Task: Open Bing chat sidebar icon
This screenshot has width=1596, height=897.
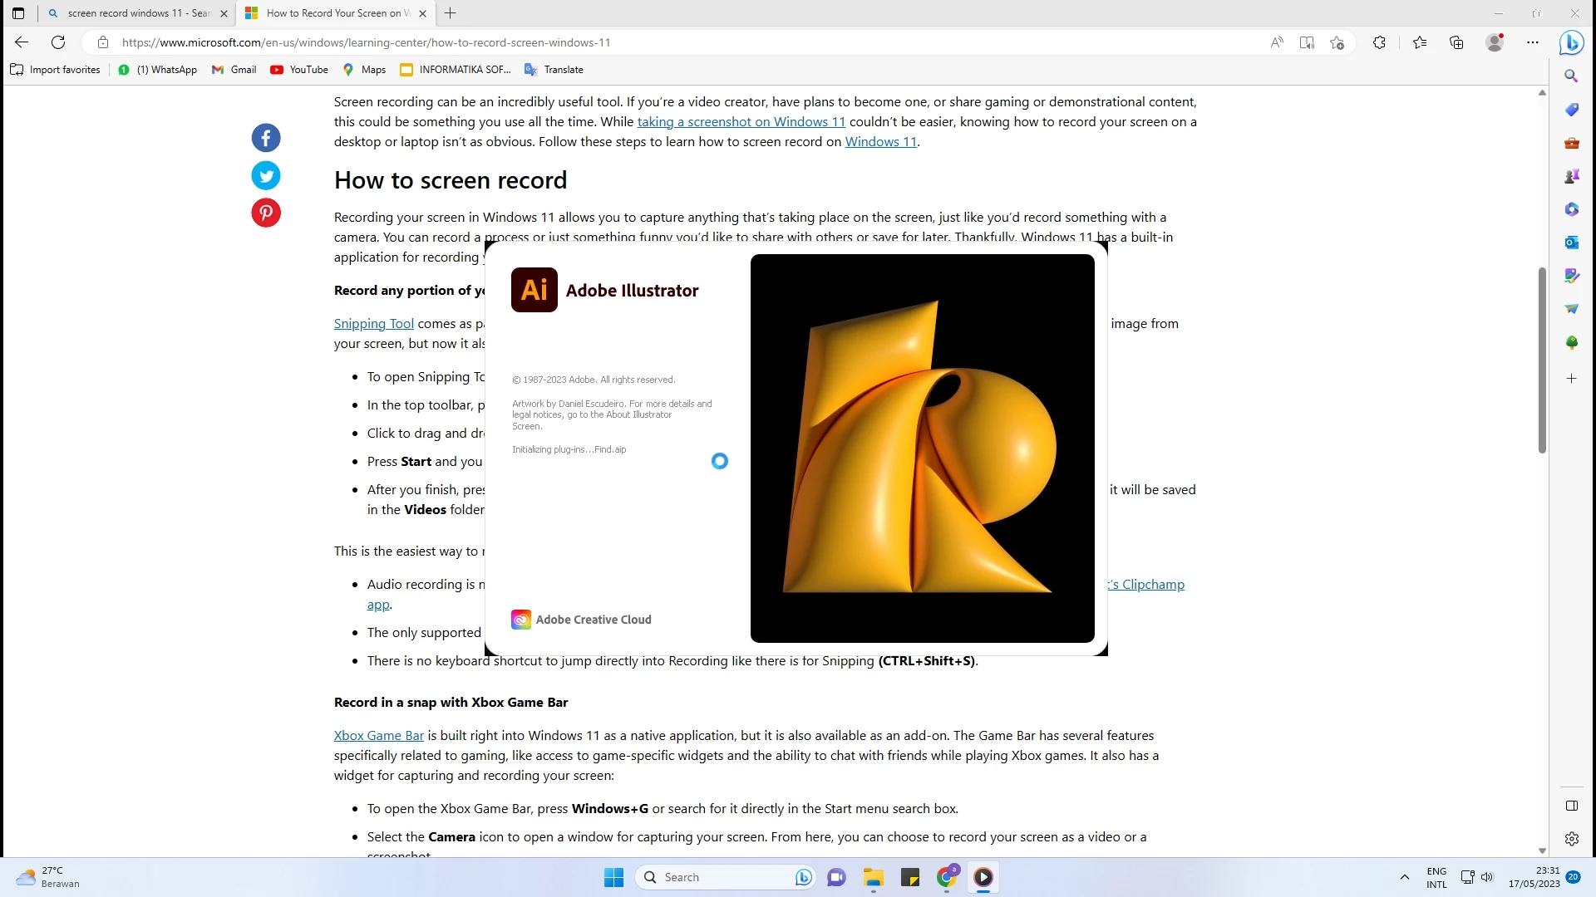Action: (x=1570, y=42)
